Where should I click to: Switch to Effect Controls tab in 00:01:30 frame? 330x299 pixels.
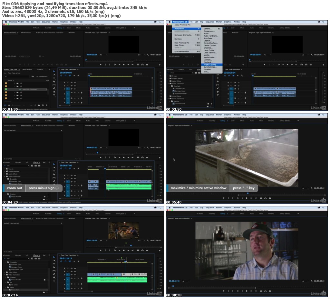tap(26, 33)
